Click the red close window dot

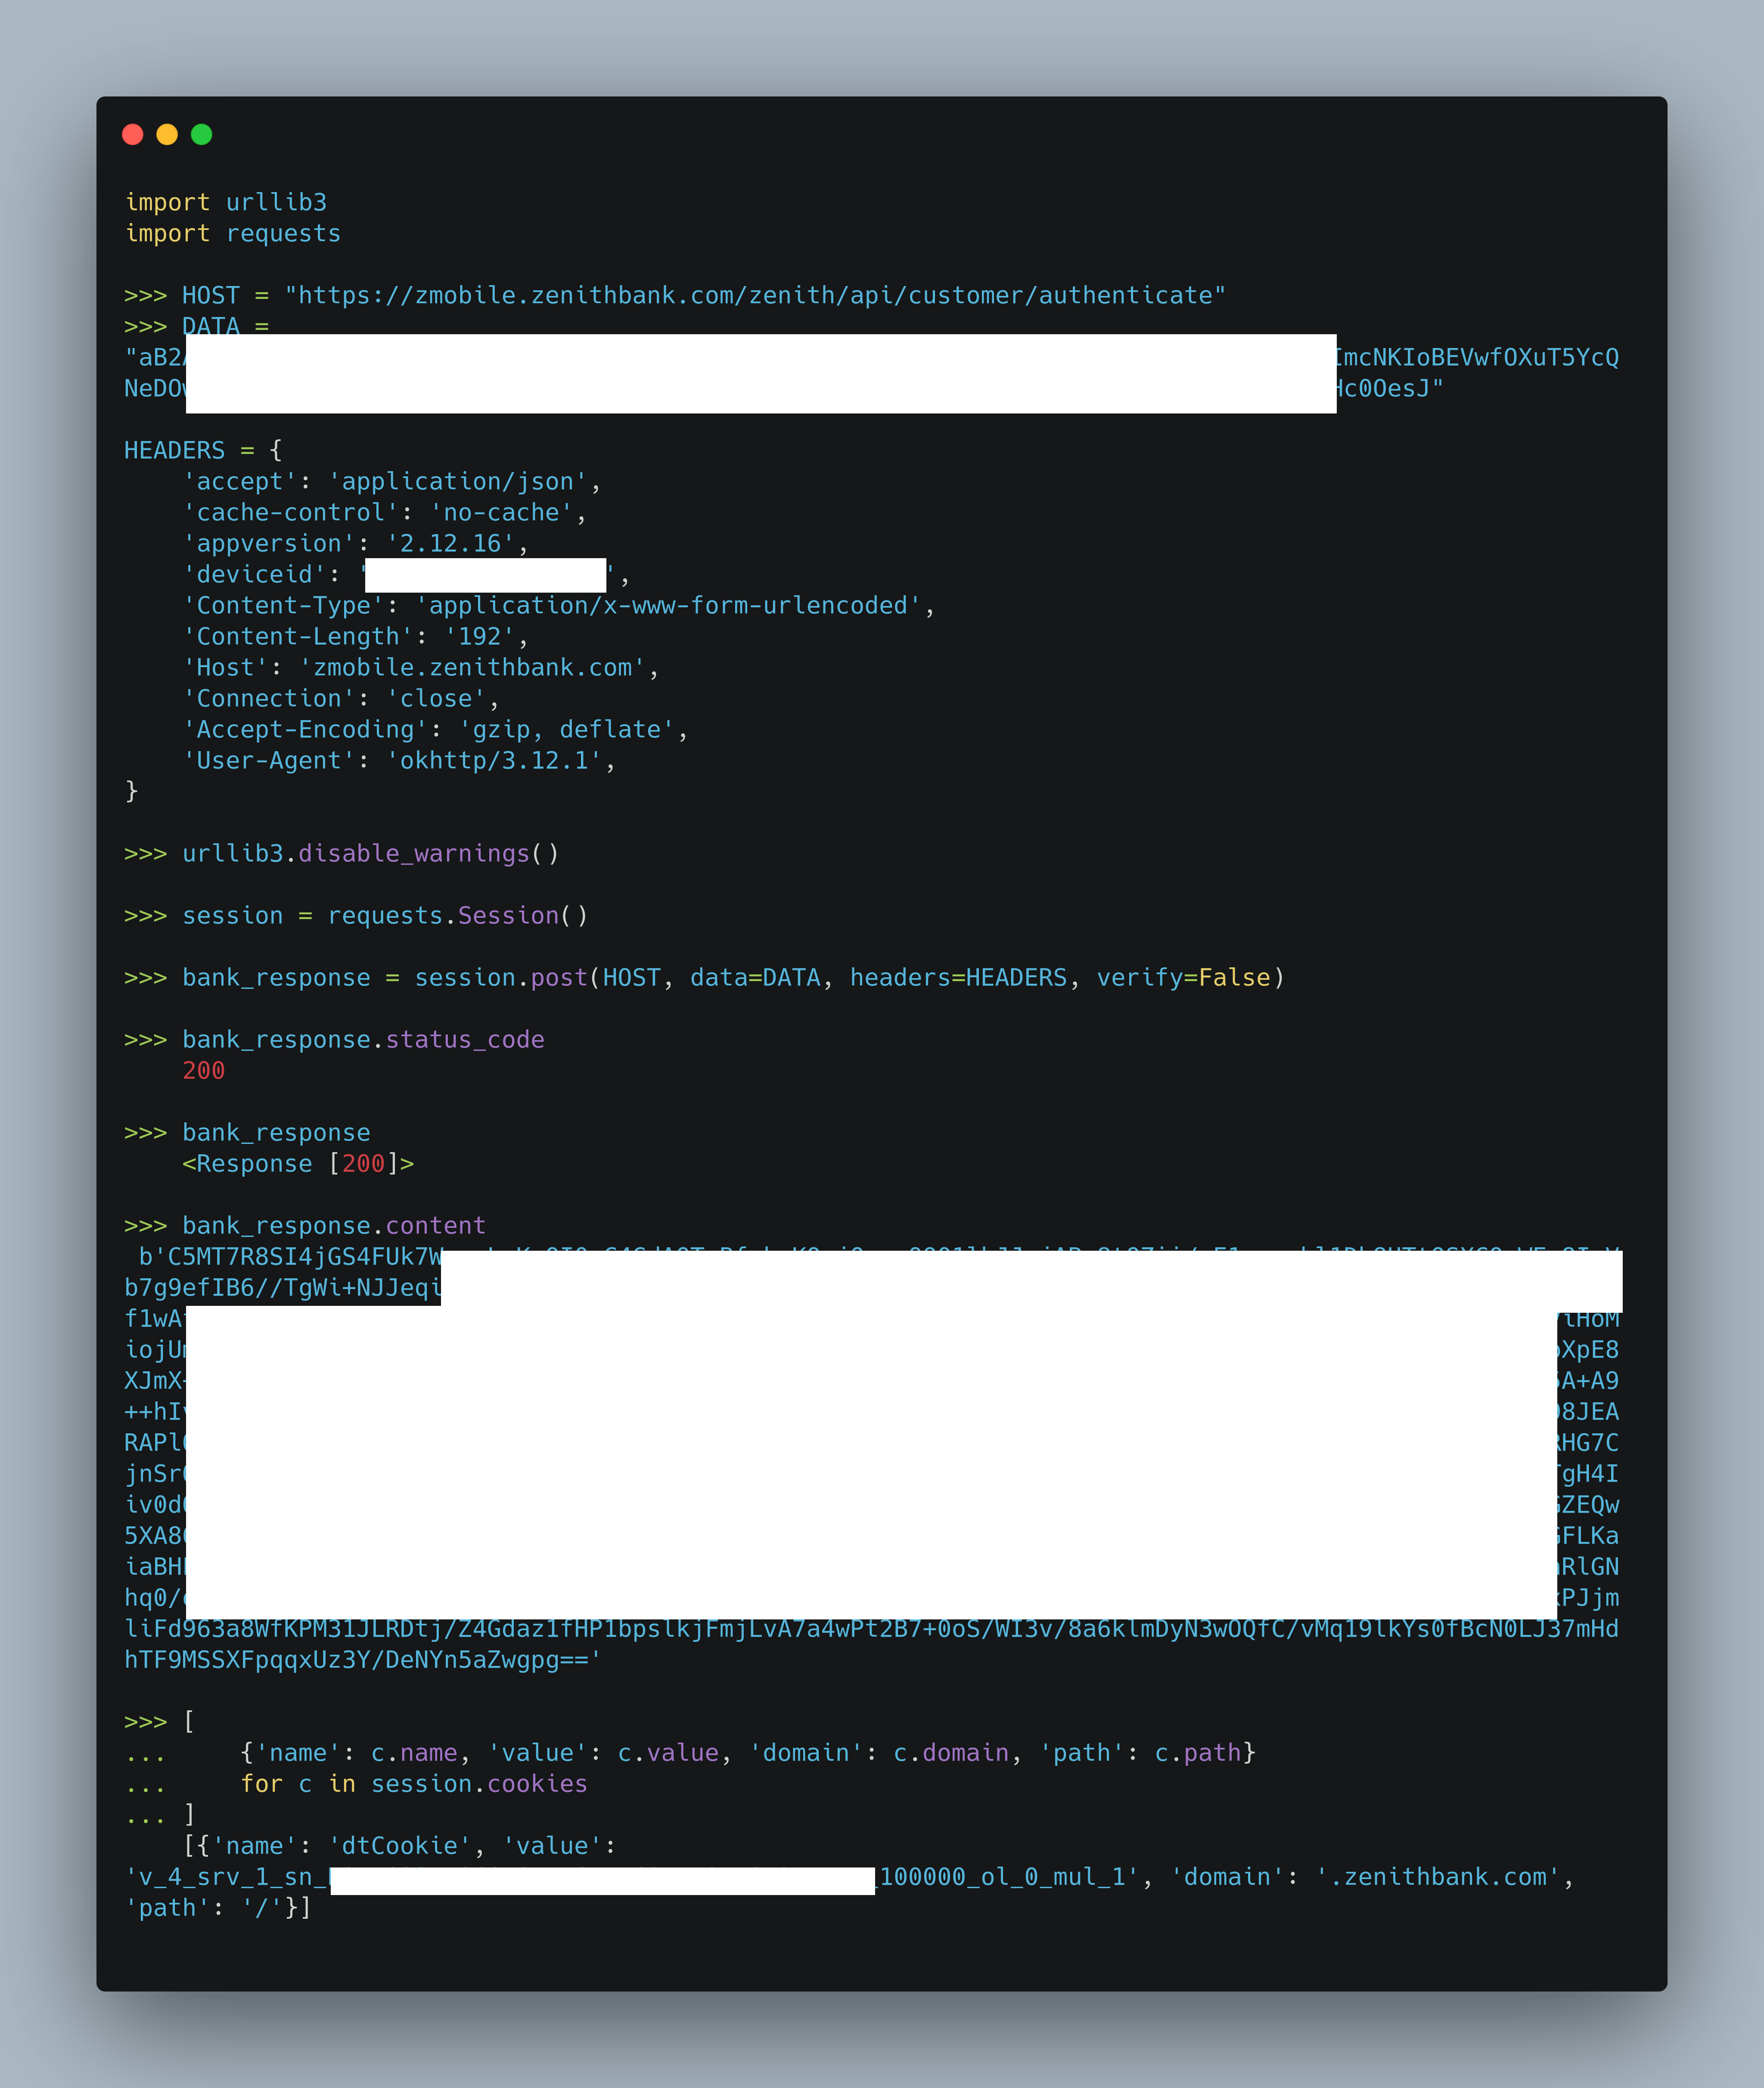coord(132,134)
